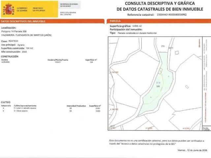Viewport: 211px width, 158px height.
Task: Click the small building outline inside parcel 306
Action: tap(161, 71)
